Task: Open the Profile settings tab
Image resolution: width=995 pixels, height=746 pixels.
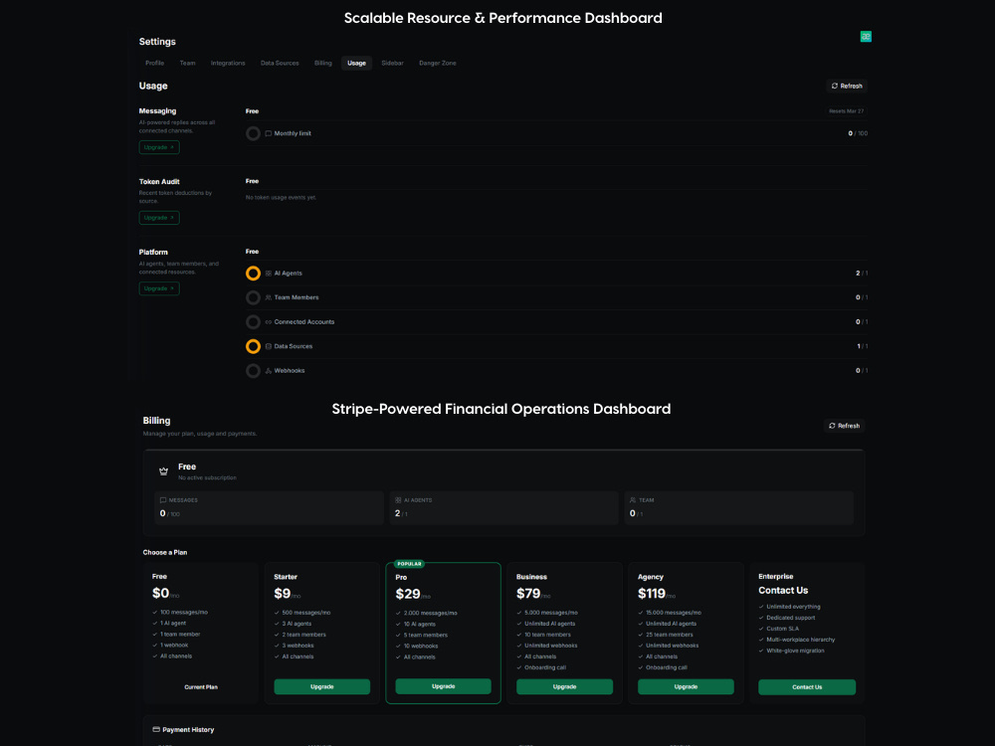Action: pos(155,63)
